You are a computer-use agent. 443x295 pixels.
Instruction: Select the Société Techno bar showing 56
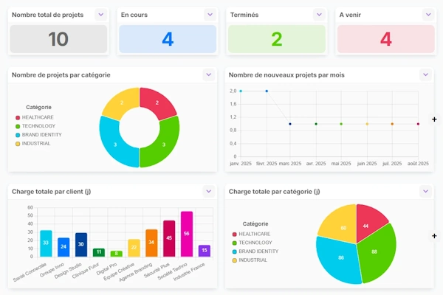(x=187, y=234)
